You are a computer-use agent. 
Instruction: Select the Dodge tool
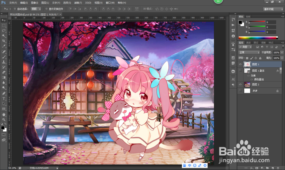click(x=4, y=88)
